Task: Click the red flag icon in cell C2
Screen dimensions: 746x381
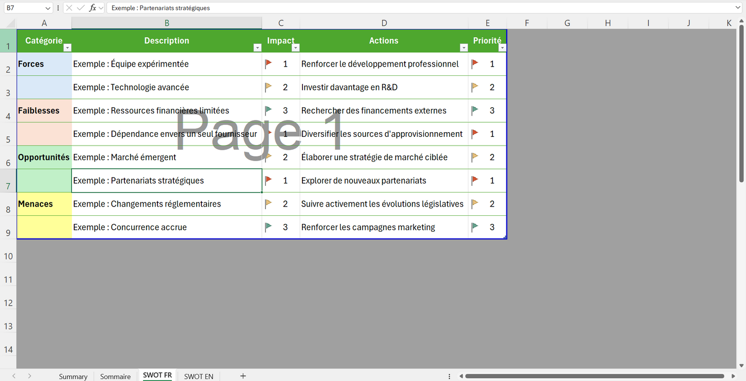Action: [x=268, y=64]
